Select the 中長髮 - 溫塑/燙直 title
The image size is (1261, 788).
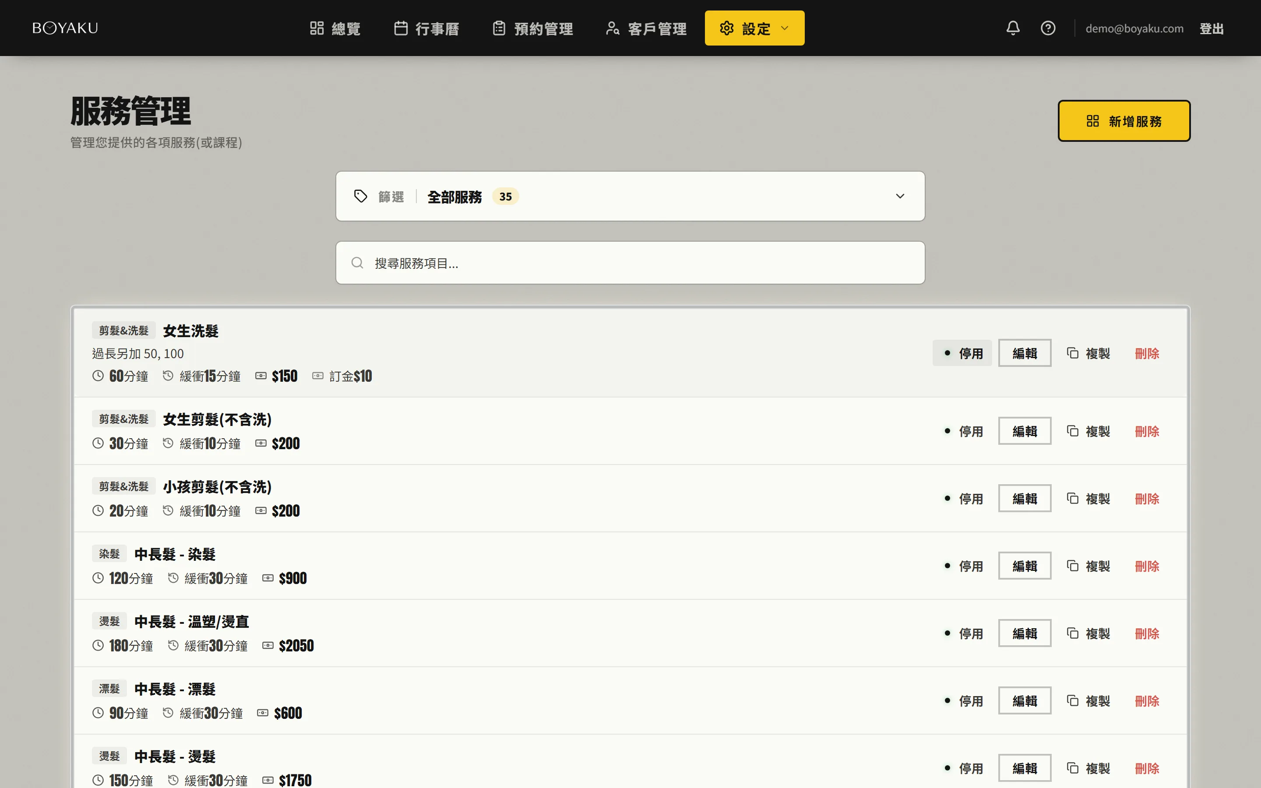(x=191, y=621)
